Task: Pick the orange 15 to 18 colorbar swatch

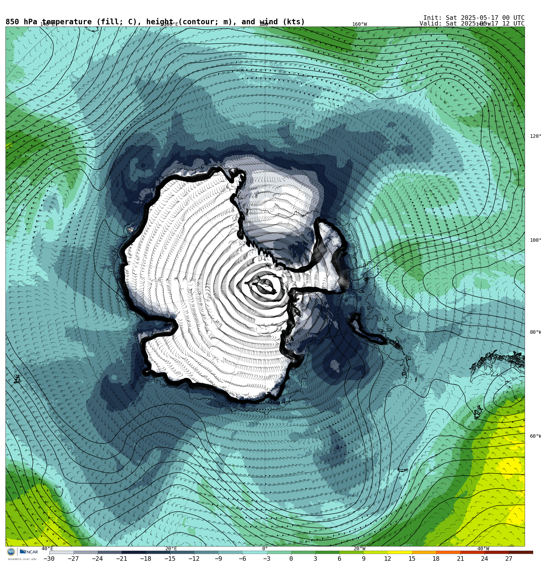Action: coord(424,552)
